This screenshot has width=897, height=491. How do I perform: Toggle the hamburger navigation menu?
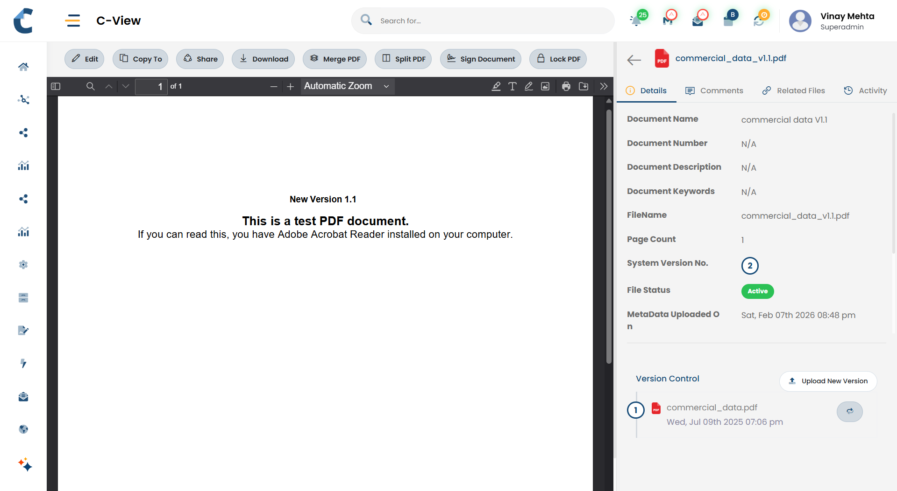coord(72,21)
